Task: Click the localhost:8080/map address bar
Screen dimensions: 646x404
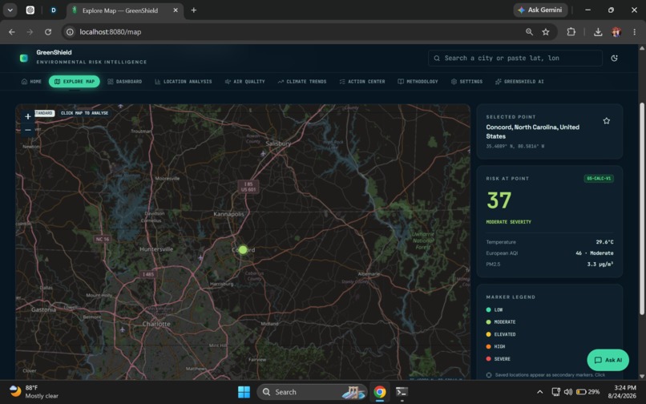Action: (111, 32)
